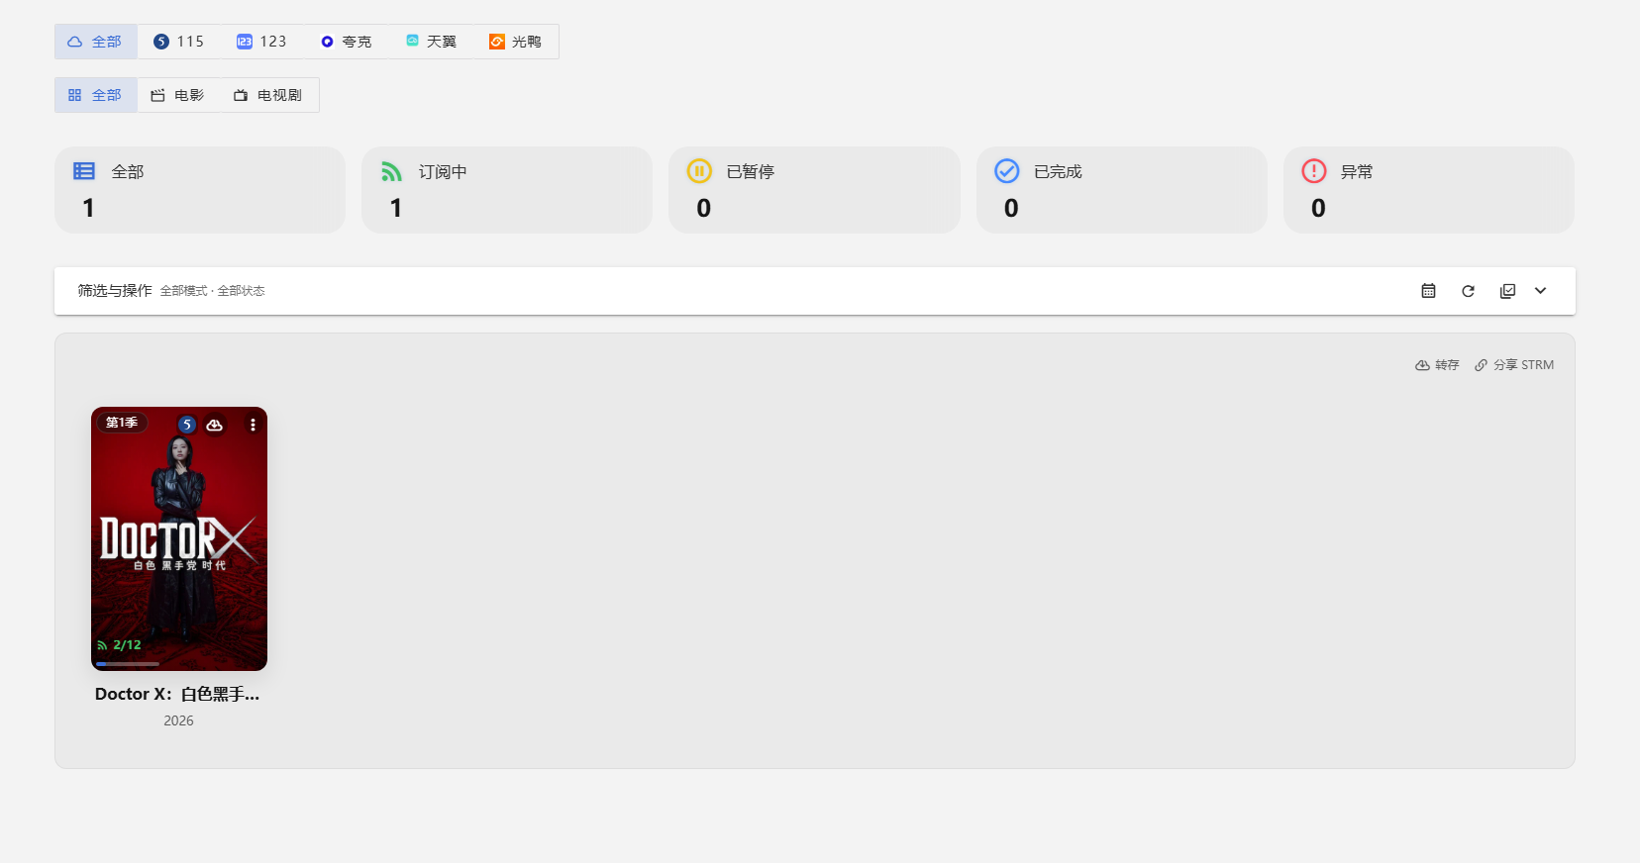
Task: Click the 转存 legend label
Action: [x=1437, y=365]
